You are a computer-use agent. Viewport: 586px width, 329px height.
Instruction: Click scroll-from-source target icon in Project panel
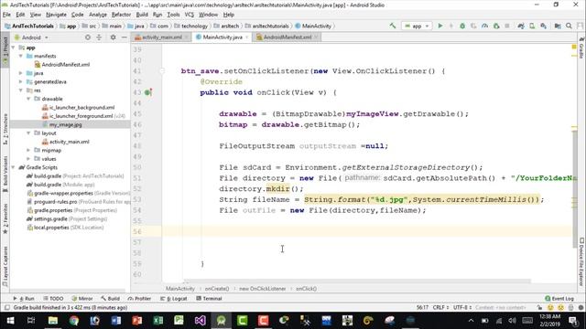pos(88,37)
